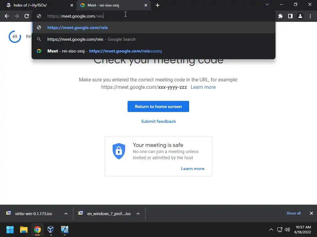Open the Learn more link beside example URL
Viewport: 317px width, 237px height.
point(203,87)
